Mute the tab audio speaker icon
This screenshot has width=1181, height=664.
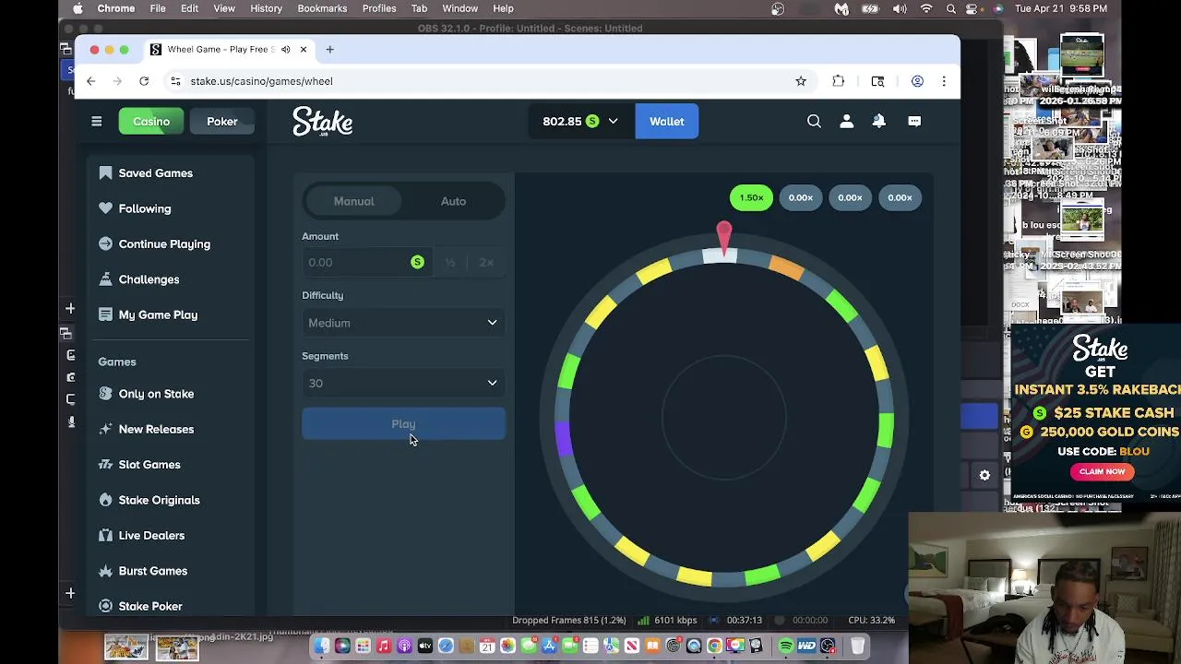click(285, 49)
